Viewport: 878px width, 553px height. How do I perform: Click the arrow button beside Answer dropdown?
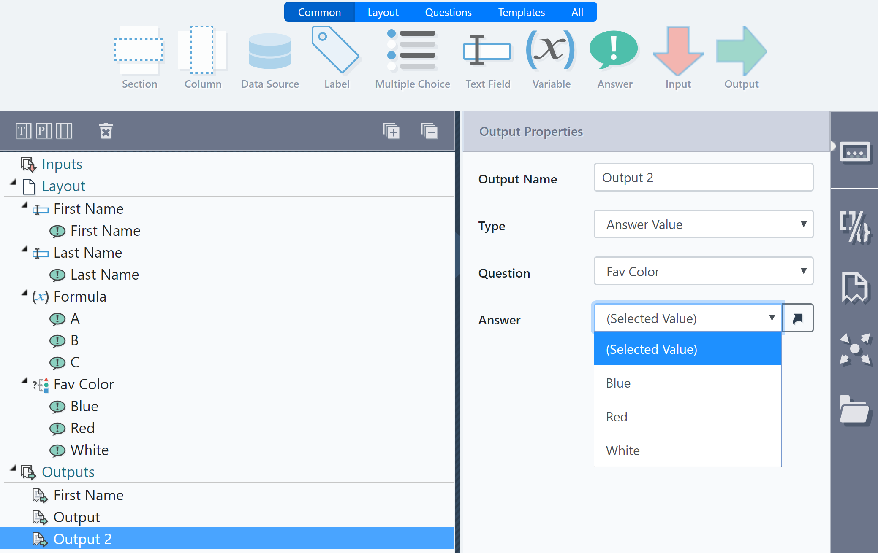click(x=798, y=318)
